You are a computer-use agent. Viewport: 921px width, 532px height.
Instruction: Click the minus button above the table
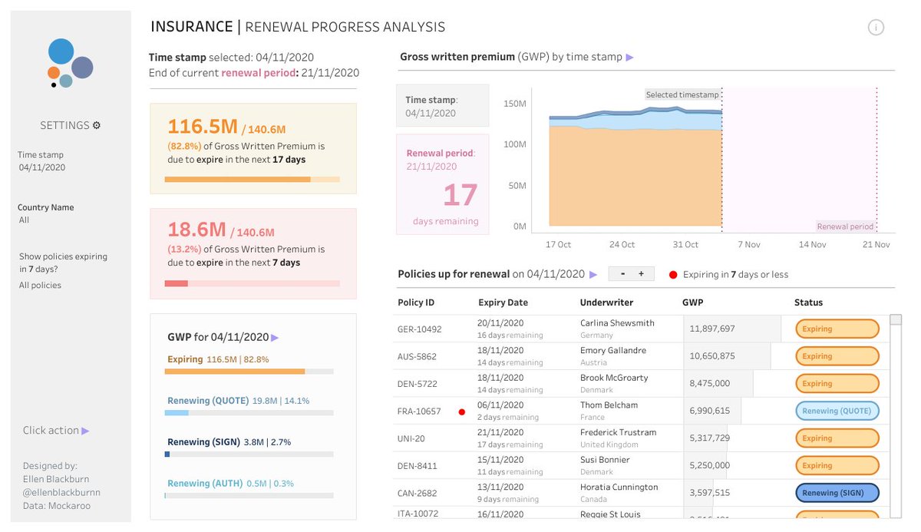[622, 274]
